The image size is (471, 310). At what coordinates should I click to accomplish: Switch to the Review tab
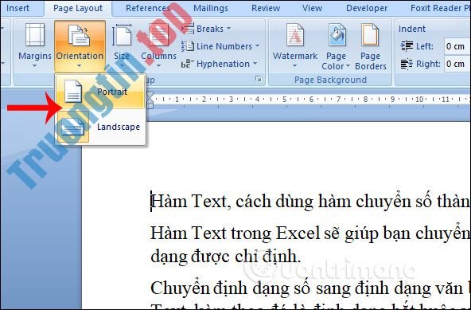point(266,8)
